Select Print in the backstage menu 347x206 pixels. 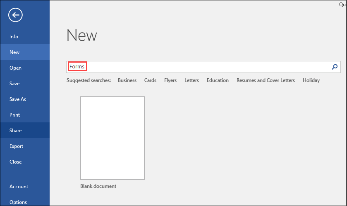pyautogui.click(x=15, y=115)
